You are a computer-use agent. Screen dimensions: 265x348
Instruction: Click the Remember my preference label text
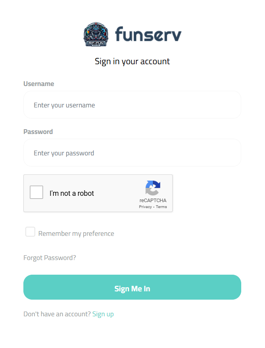click(76, 233)
